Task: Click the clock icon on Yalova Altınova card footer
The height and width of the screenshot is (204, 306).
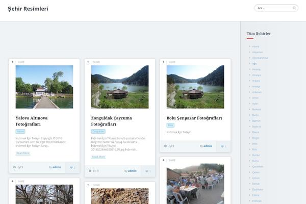Action: pos(14,167)
